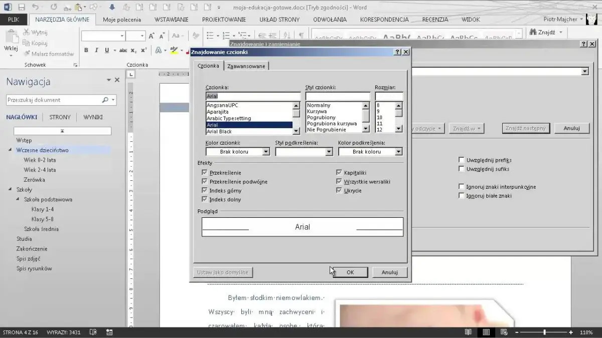Click OK in the font dialog
This screenshot has width=602, height=338.
(x=350, y=272)
